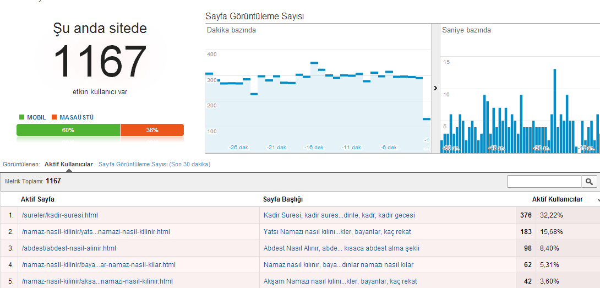Switch to Aktif Kullanıcılar view tab
The image size is (600, 288).
coord(68,164)
